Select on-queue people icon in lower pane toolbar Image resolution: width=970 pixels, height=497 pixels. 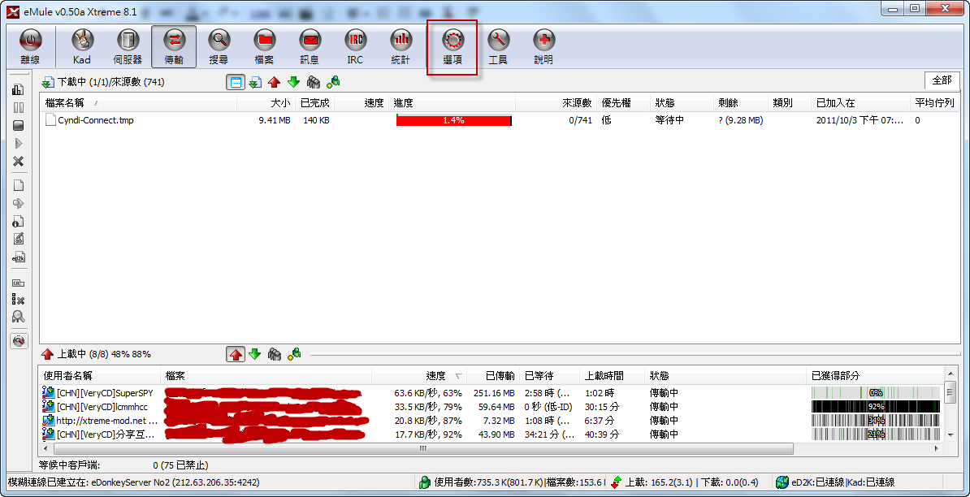[x=275, y=354]
